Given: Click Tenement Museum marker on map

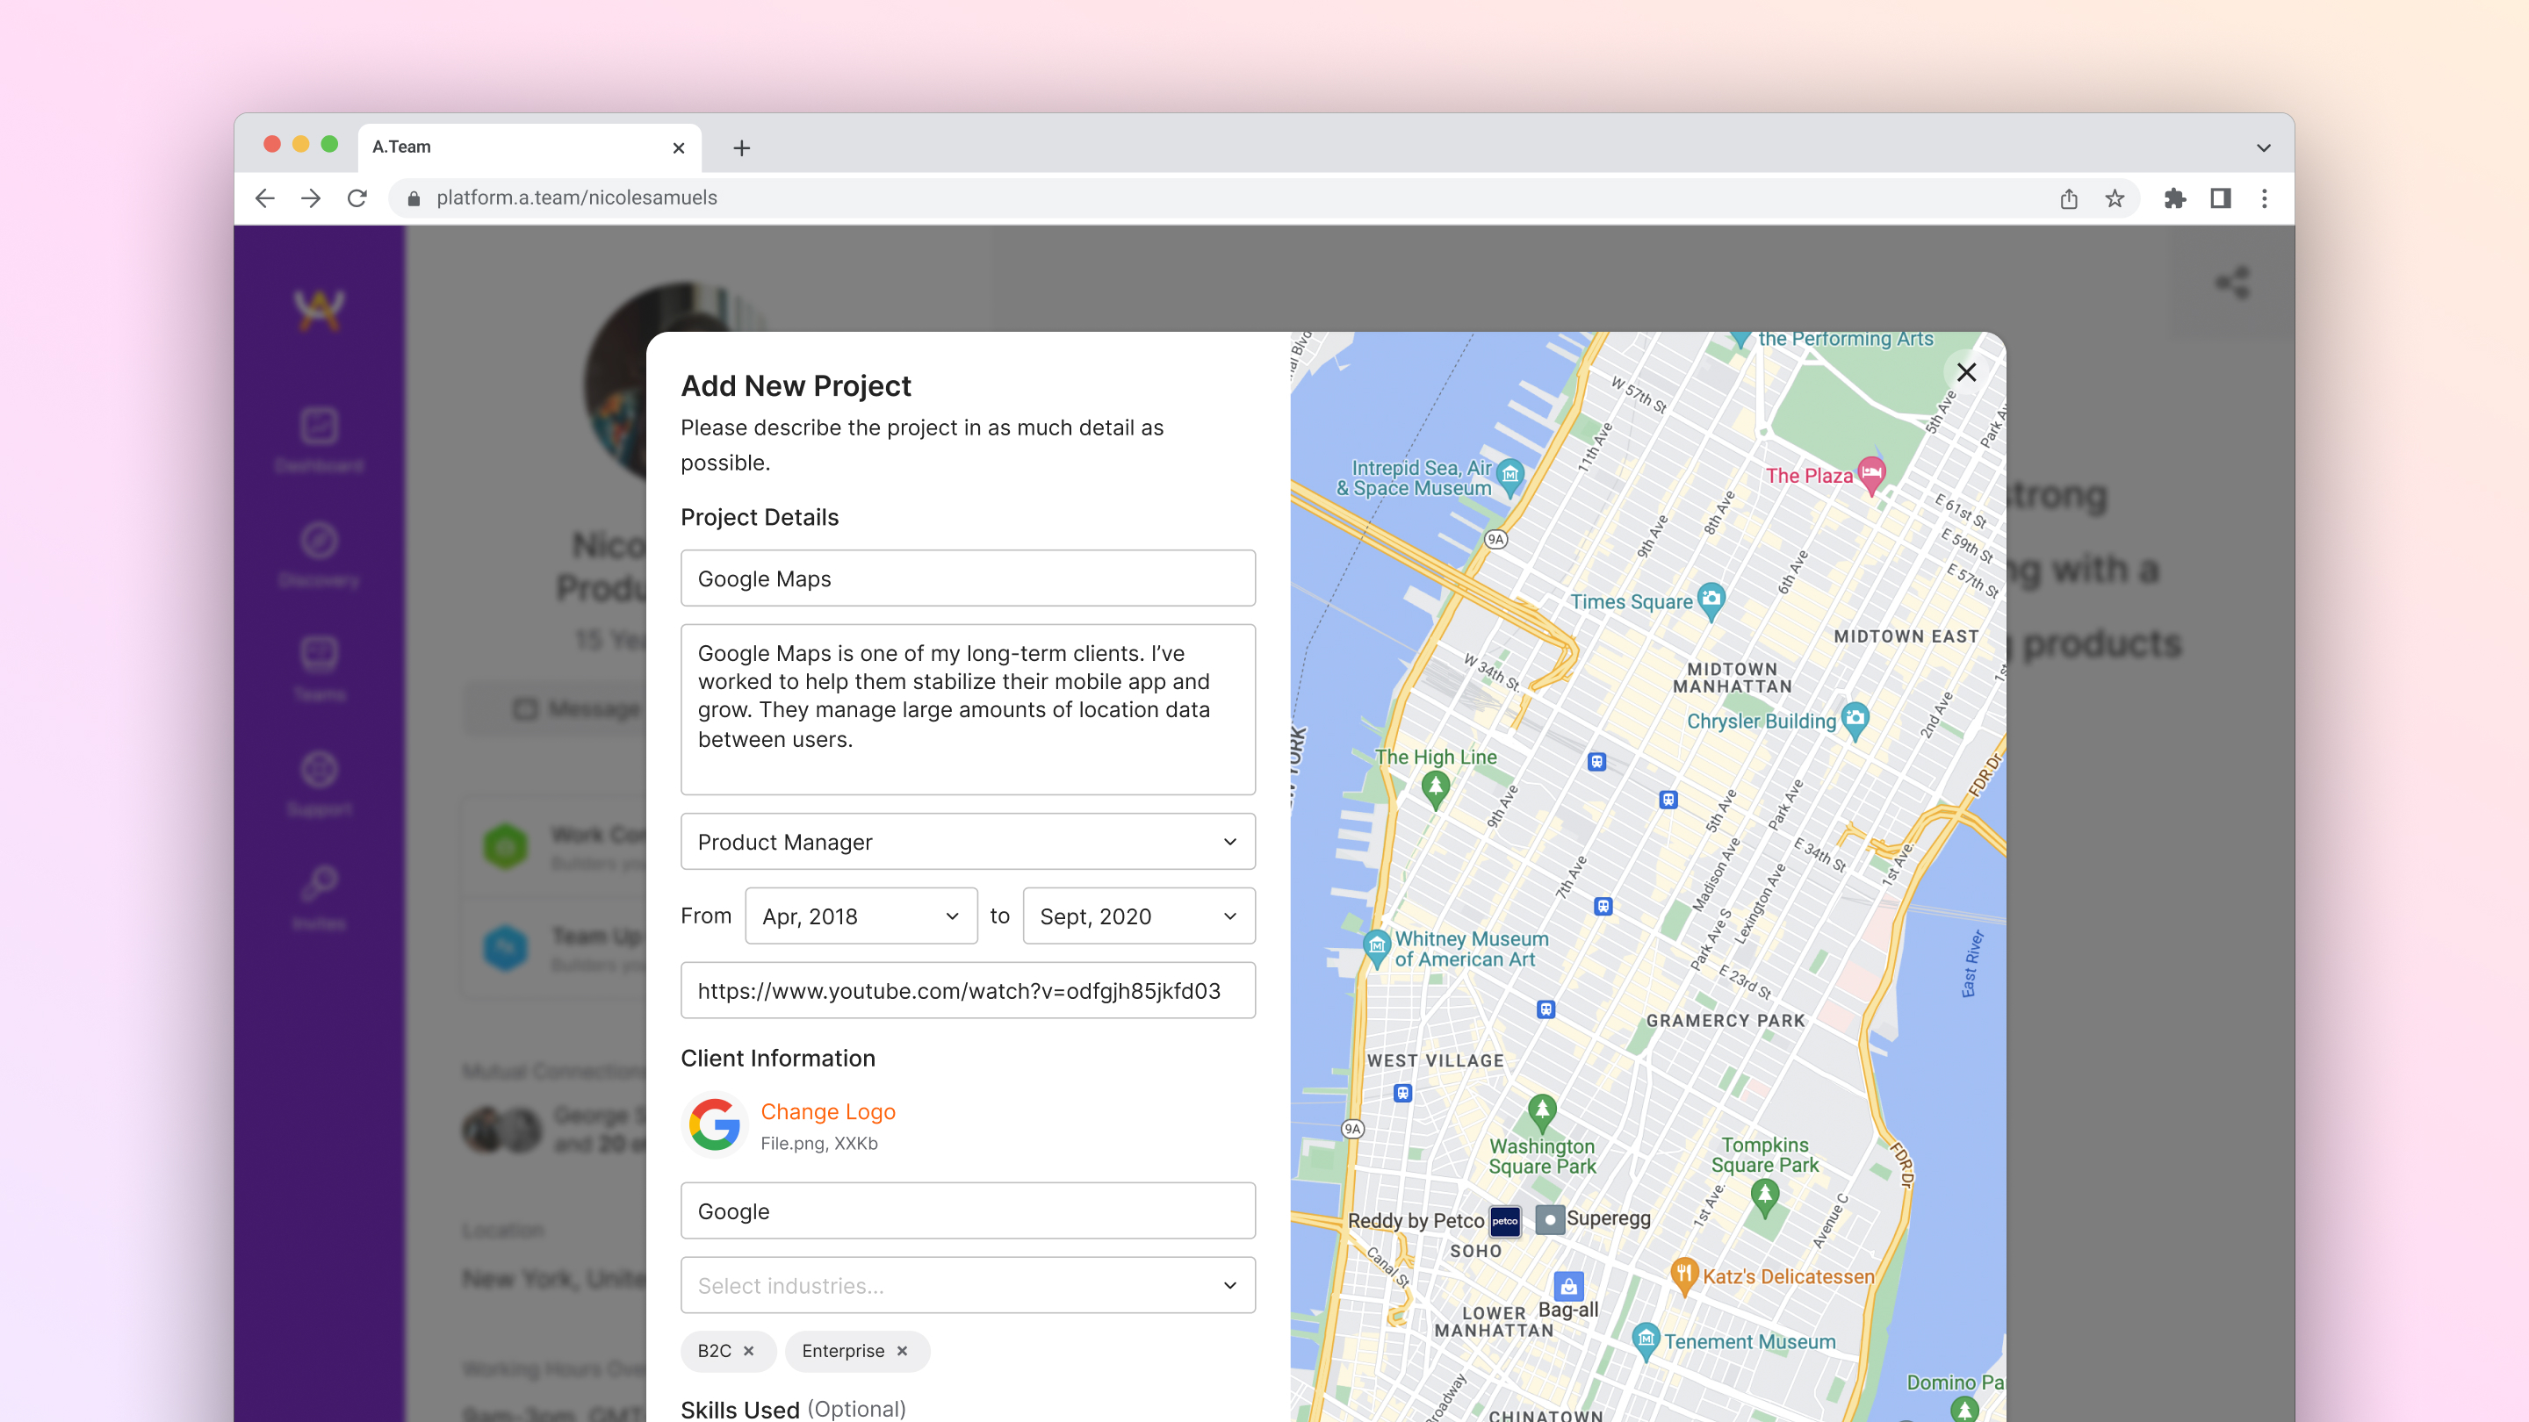Looking at the screenshot, I should (1646, 1339).
